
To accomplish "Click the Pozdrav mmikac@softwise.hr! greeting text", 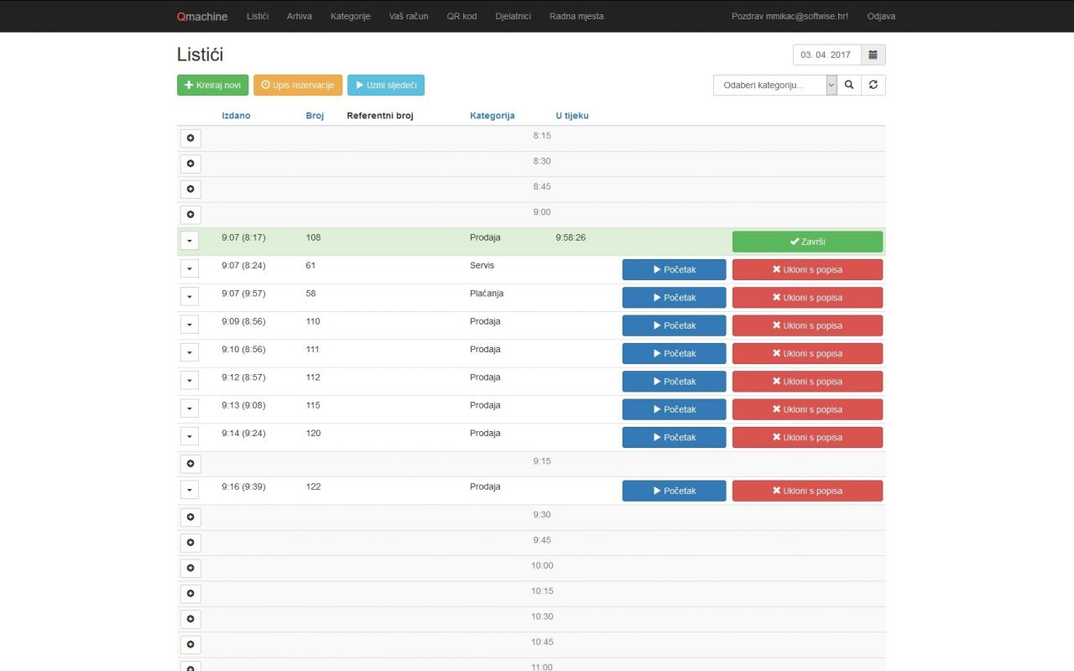I will click(x=790, y=16).
